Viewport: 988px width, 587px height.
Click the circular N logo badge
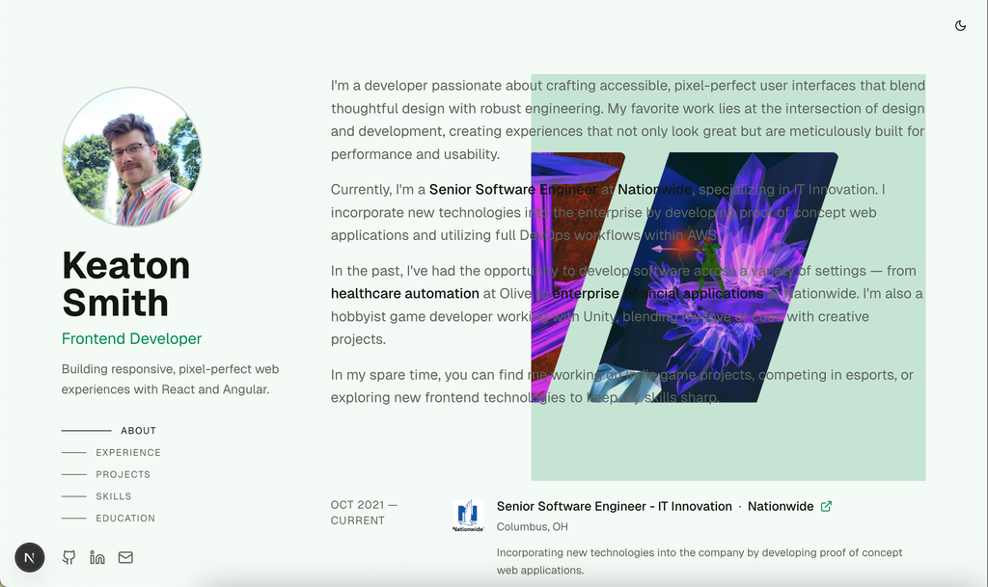click(29, 557)
